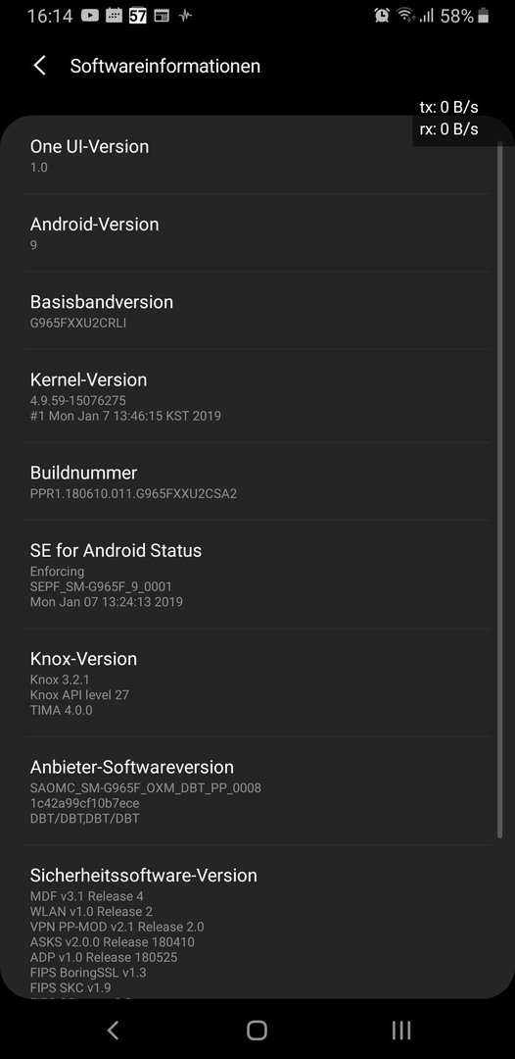Tap the recent apps navigation button

pos(401,1030)
